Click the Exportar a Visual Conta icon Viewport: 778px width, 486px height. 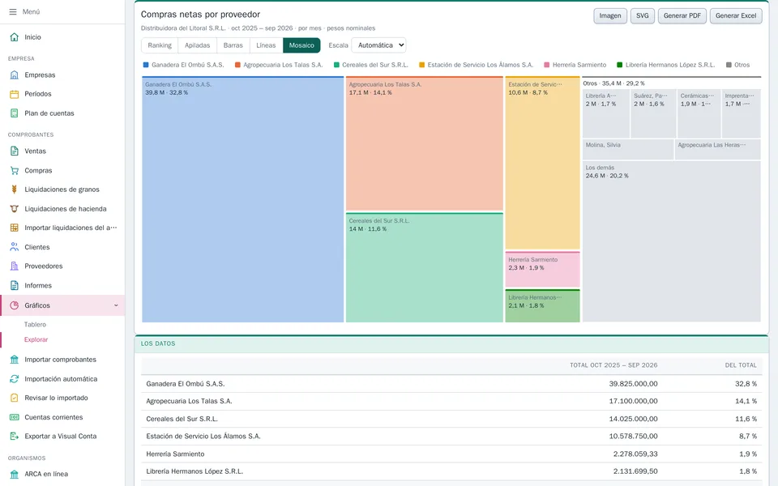(15, 437)
